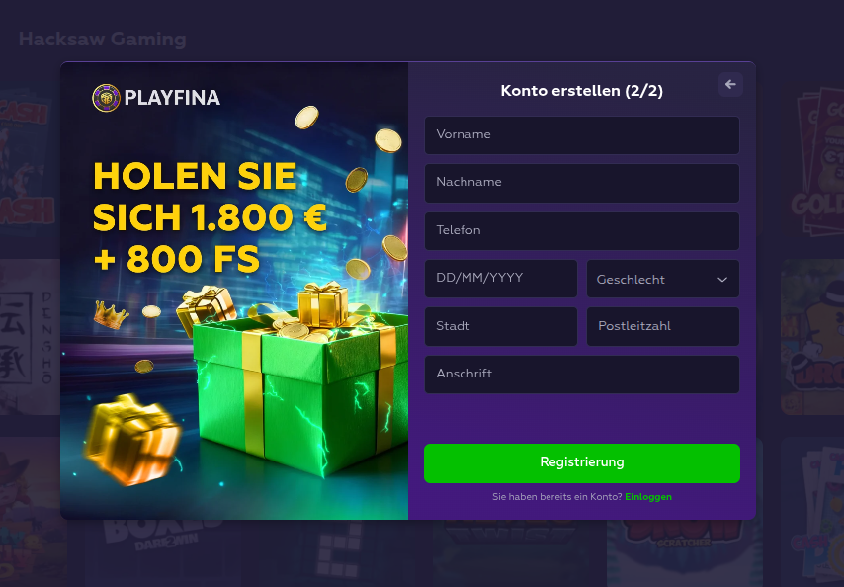Click the Postleitzahl input field

(x=662, y=326)
